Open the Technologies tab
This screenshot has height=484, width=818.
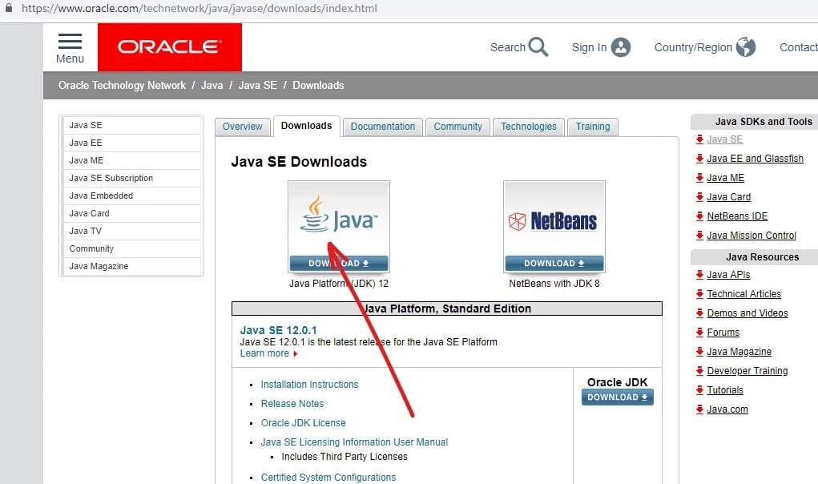[528, 126]
